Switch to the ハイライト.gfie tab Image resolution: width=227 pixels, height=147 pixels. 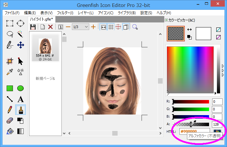click(41, 20)
